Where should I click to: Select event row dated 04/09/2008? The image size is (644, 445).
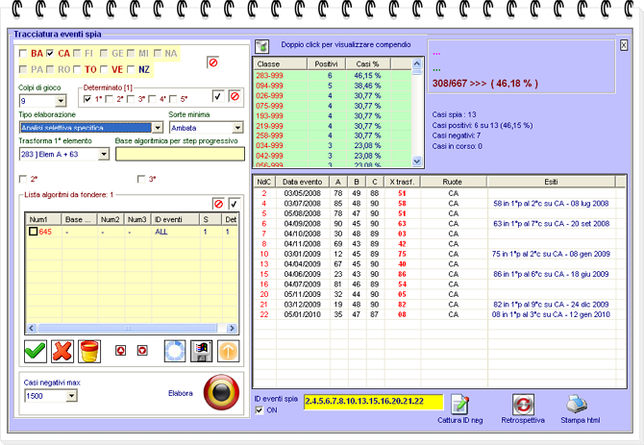pyautogui.click(x=439, y=223)
